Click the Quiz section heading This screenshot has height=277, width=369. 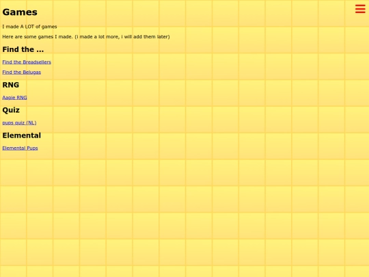point(11,110)
